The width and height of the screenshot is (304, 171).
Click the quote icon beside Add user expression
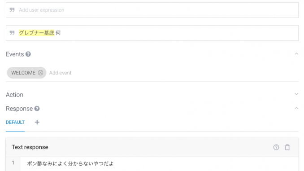click(12, 10)
